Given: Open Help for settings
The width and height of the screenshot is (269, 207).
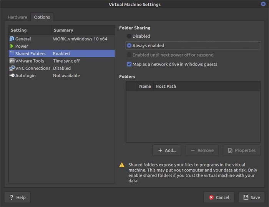Looking at the screenshot, I should coord(18,197).
